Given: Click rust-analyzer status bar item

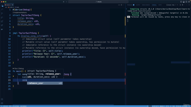Looking at the screenshot, I should pyautogui.click(x=23, y=106).
